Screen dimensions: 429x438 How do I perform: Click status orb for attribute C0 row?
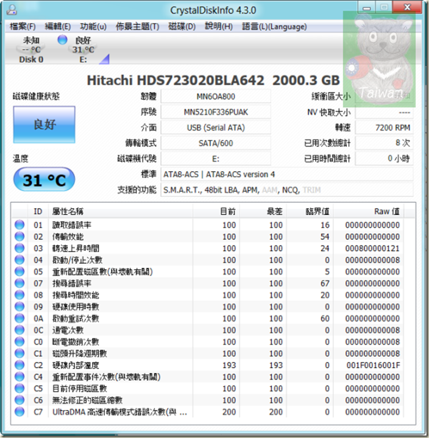(x=19, y=342)
